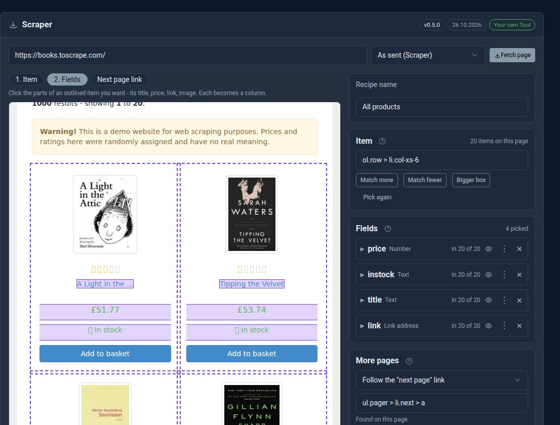This screenshot has width=560, height=425.
Task: Click the item selector field 'ol.row > li.col-xs-6'
Action: point(442,160)
